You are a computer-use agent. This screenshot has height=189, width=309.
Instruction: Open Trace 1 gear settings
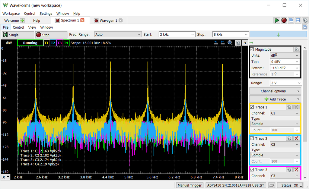pos(289,107)
